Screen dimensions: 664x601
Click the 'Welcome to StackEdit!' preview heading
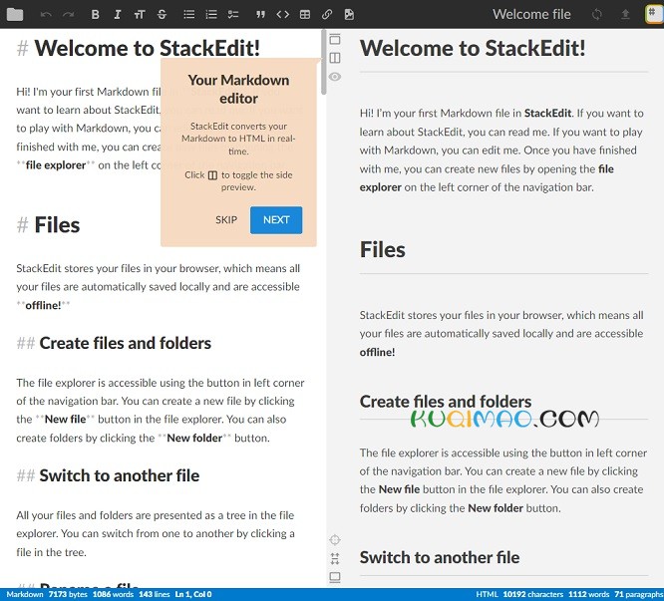[x=473, y=48]
